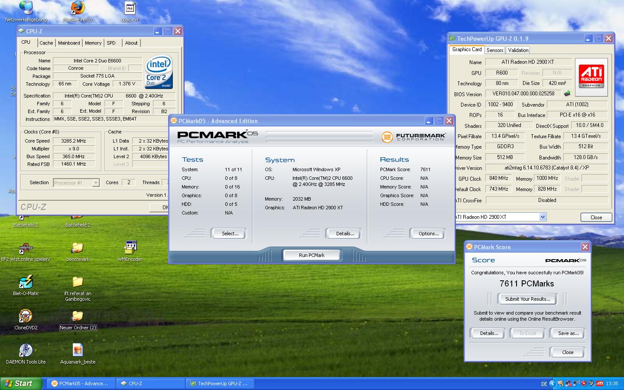Click the Select... button in PCMark05 Tests

click(228, 234)
